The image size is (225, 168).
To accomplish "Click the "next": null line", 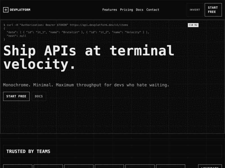I will coord(16,36).
